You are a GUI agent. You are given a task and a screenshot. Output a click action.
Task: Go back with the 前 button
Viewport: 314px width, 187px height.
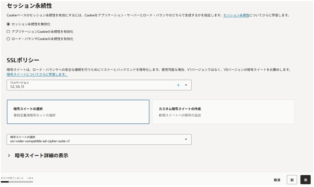click(292, 180)
